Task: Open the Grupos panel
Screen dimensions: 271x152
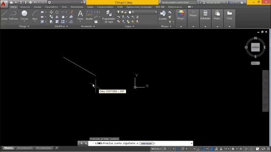Action: 193,14
